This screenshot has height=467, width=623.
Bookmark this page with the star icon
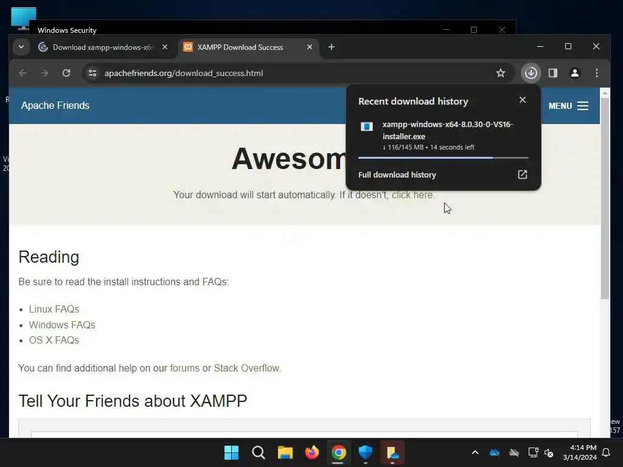click(x=501, y=73)
